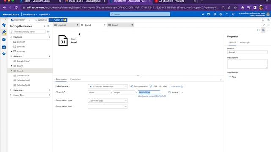Open the Browse options chevron
271x152 pixels.
182,92
